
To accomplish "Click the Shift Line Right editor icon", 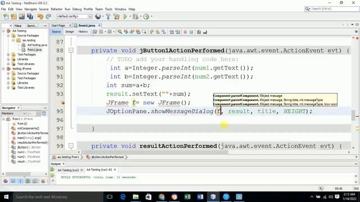I will click(178, 32).
